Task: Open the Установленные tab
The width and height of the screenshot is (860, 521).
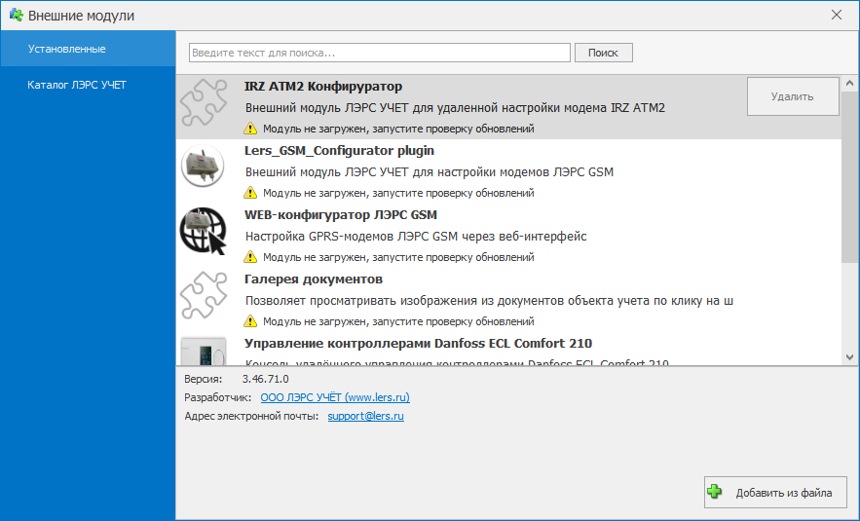Action: [88, 49]
